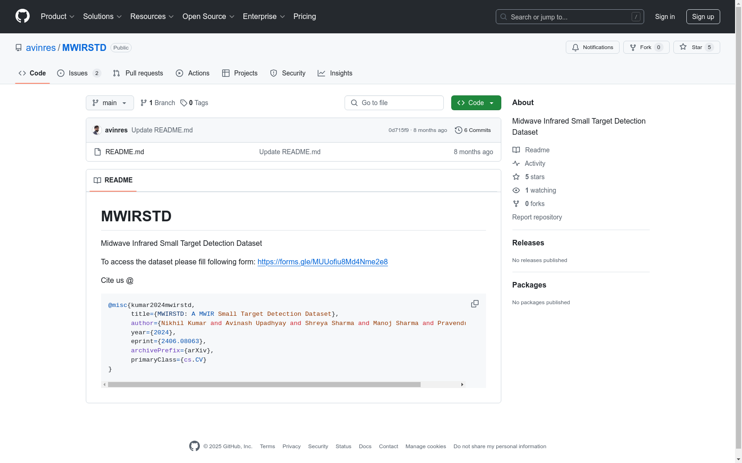This screenshot has height=463, width=742.
Task: Open the 0 forks link
Action: click(x=529, y=204)
